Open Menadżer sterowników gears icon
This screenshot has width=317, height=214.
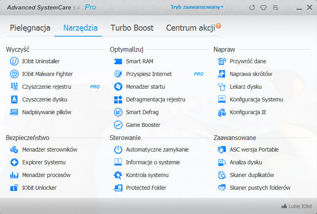[x=14, y=150]
